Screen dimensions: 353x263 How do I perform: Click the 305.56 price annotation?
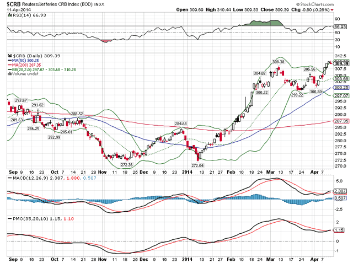[x=309, y=69]
